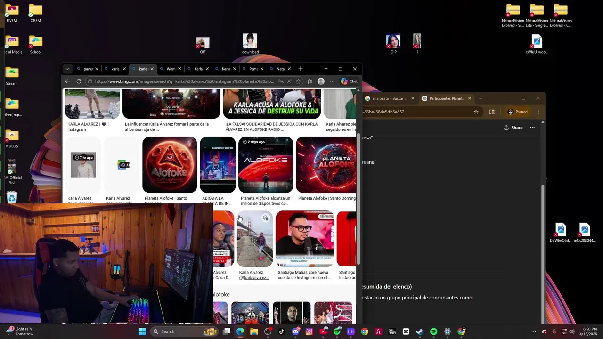Viewport: 603px width, 339px height.
Task: Open Steam from the taskbar
Action: [420, 331]
